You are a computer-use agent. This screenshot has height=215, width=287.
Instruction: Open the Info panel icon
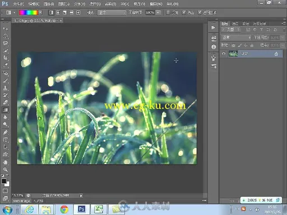[x=214, y=46]
